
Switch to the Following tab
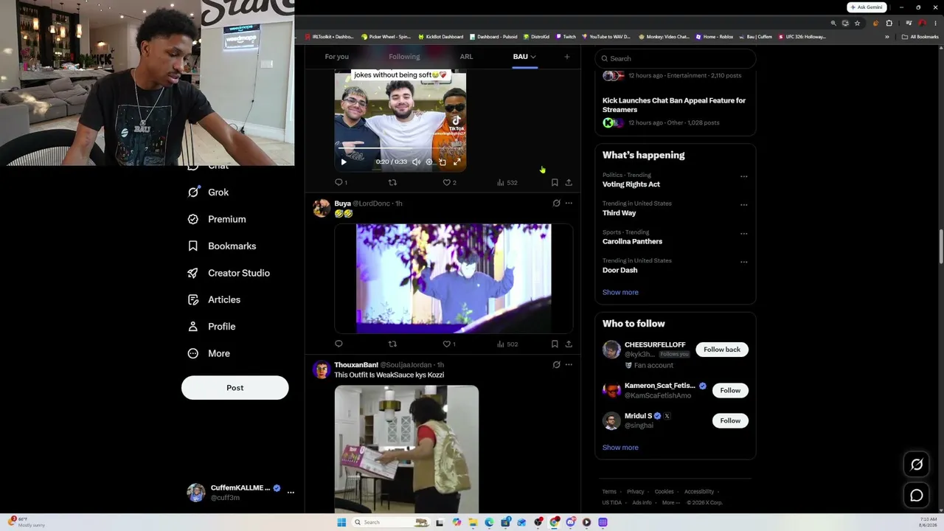coord(404,57)
